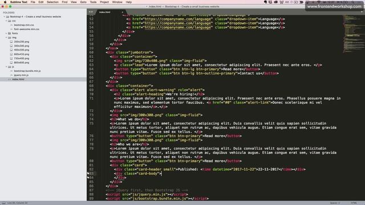Viewport: 365px width, 205px height.
Task: Click the companyname.com URL on line 52
Action: (x=178, y=19)
